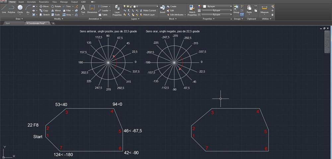Switch to the Insert ribbon tab

point(21,2)
